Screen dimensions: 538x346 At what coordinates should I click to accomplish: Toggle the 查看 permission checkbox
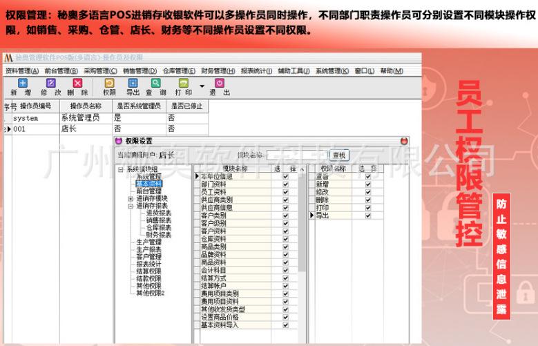click(368, 176)
